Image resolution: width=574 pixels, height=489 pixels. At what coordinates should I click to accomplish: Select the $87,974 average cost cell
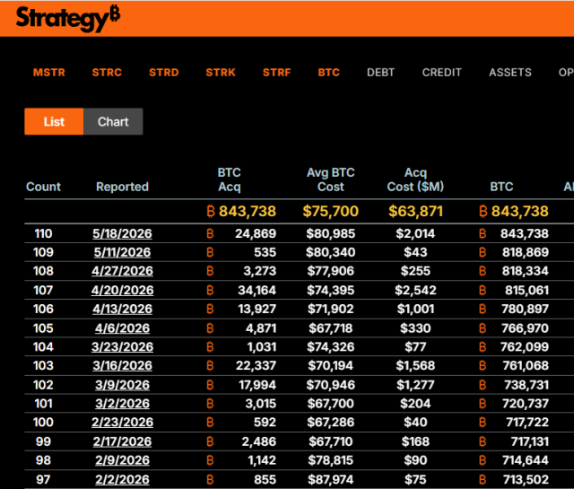[x=331, y=479]
